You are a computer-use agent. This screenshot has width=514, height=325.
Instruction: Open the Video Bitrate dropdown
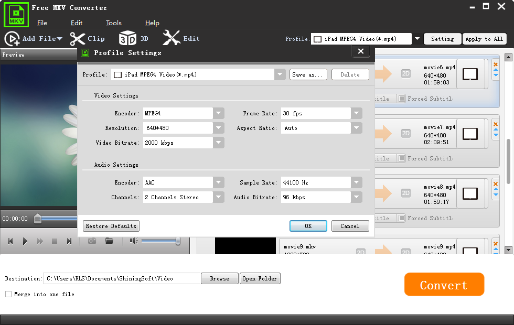pos(218,143)
